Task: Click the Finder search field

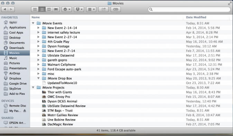Action: tap(189, 9)
